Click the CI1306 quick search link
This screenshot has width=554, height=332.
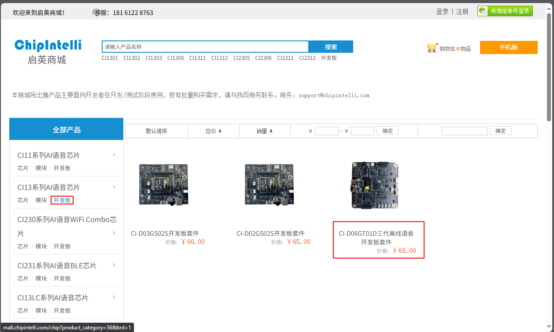(176, 58)
